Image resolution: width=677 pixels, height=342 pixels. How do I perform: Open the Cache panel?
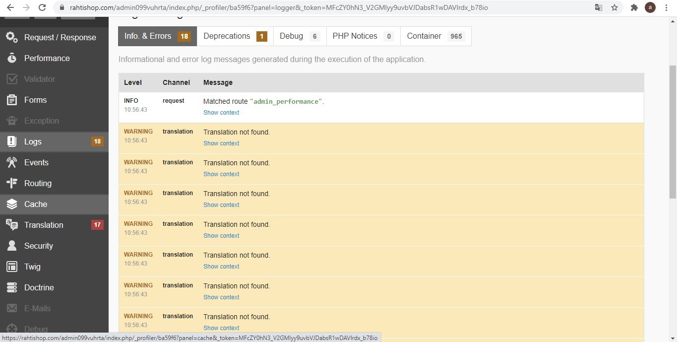[54, 204]
